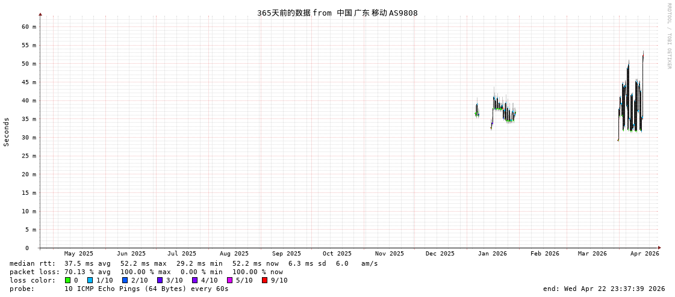Click the Oct 2025 x-axis label

click(x=337, y=254)
